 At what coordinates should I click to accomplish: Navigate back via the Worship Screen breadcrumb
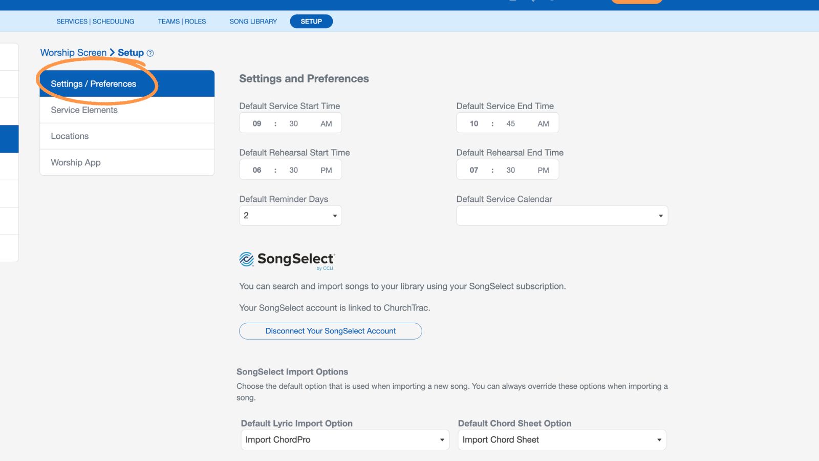(x=73, y=52)
